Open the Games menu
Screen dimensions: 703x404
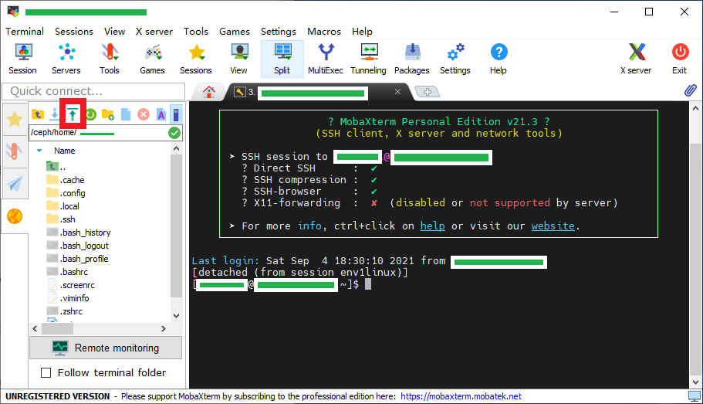[x=235, y=32]
